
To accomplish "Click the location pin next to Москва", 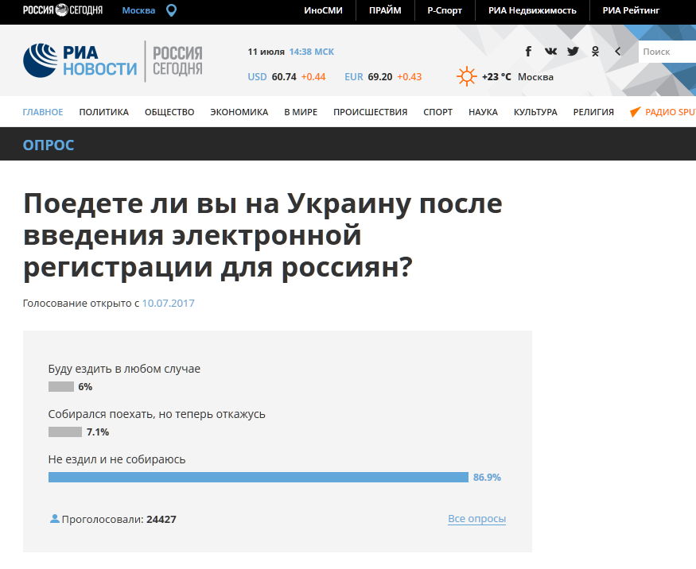I will pos(169,10).
